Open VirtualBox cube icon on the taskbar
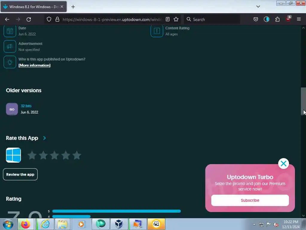The image size is (306, 230). [119, 224]
